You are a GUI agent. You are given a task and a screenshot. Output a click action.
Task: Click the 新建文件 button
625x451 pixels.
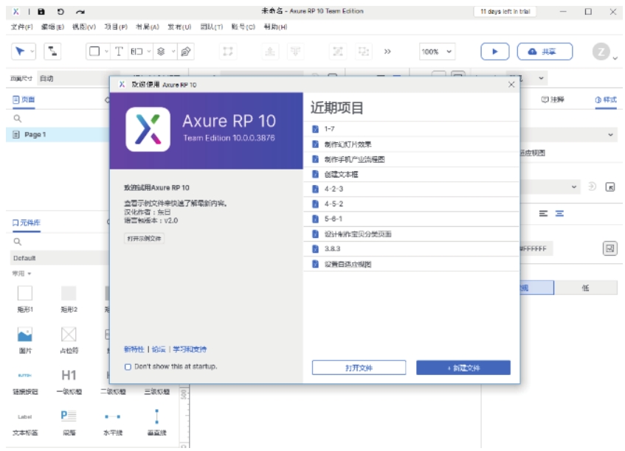(x=463, y=368)
